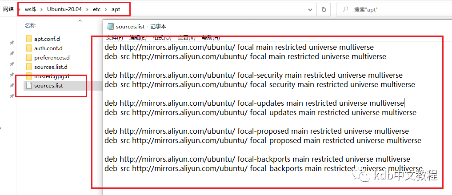Click the "deb-src ... focal-backports" line
452x195 pixels.
click(x=264, y=168)
